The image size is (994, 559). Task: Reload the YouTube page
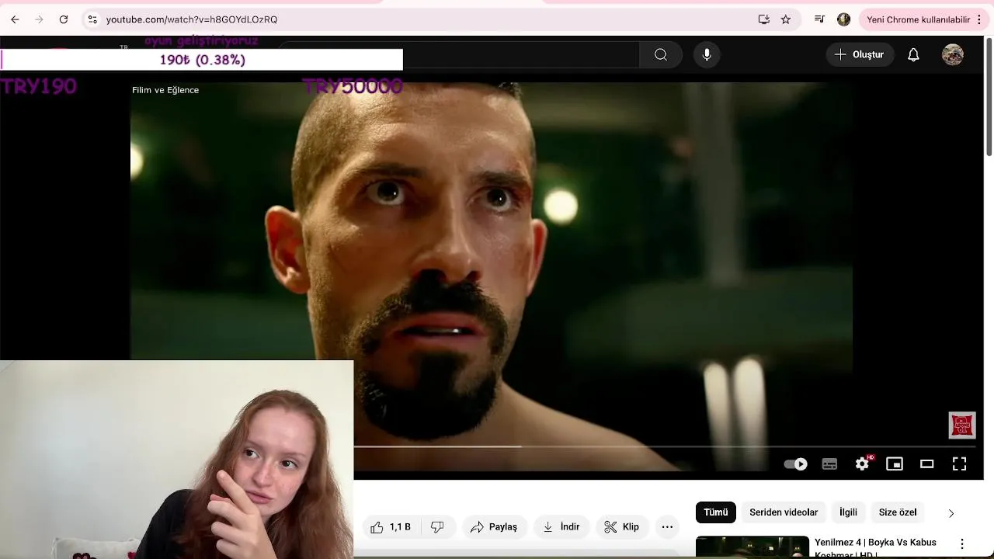coord(64,19)
